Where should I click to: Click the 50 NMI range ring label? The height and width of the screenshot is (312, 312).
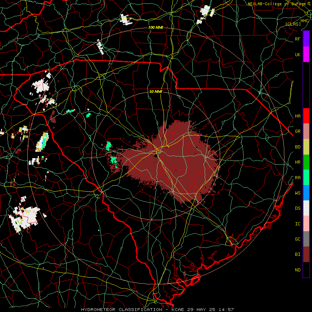156,92
